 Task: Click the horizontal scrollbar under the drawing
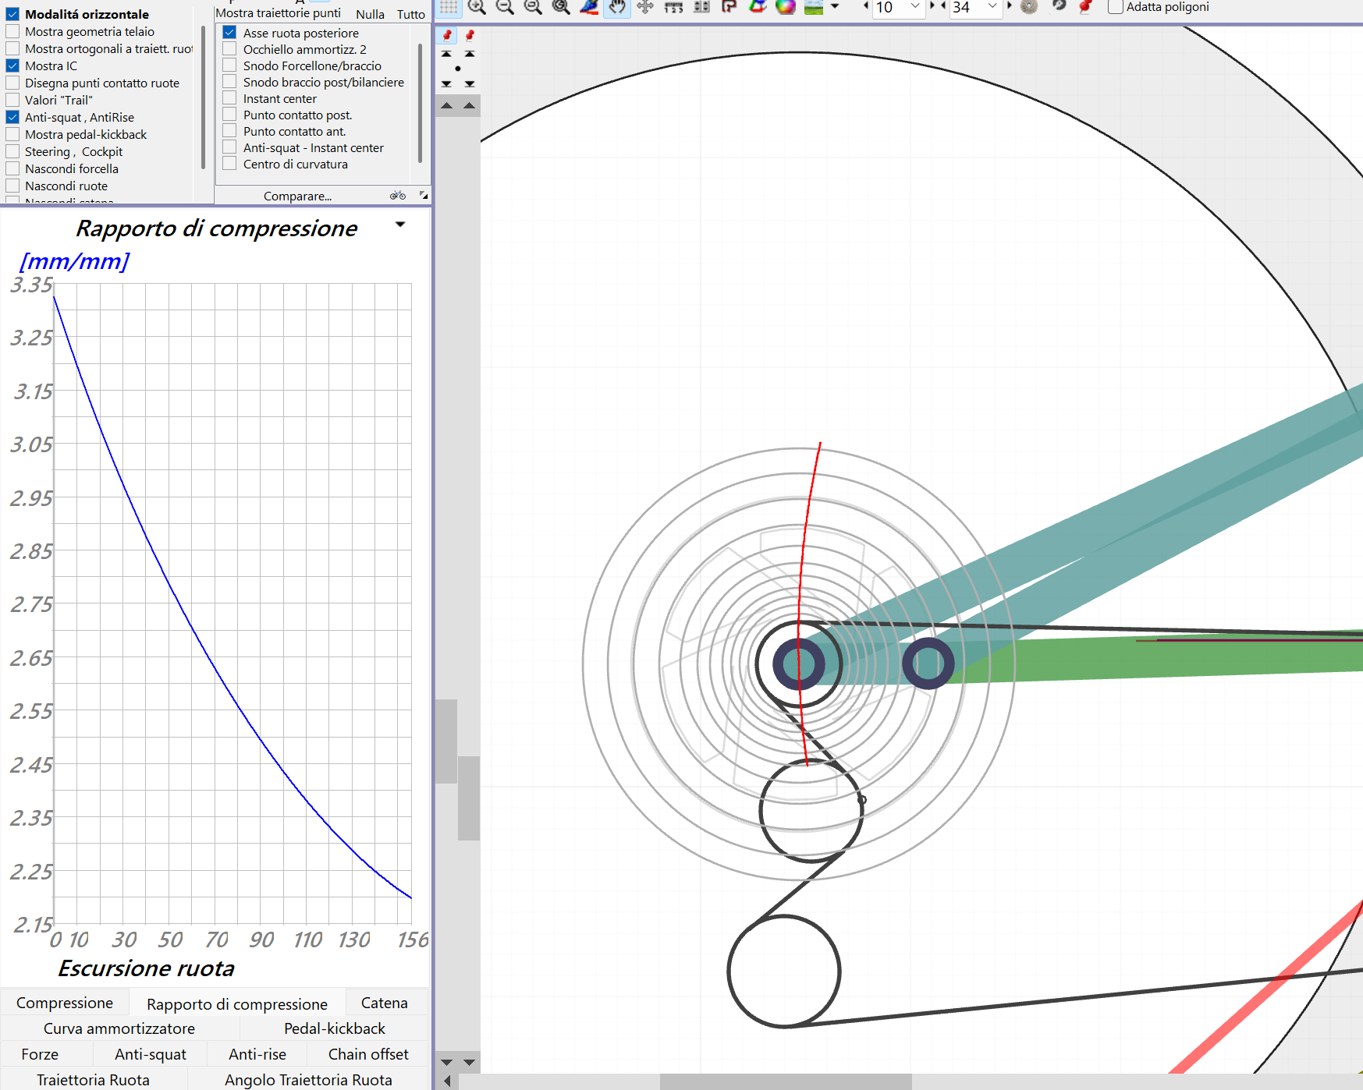(x=786, y=1081)
